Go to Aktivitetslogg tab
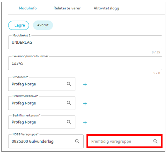Image resolution: width=166 pixels, height=152 pixels. pyautogui.click(x=106, y=8)
